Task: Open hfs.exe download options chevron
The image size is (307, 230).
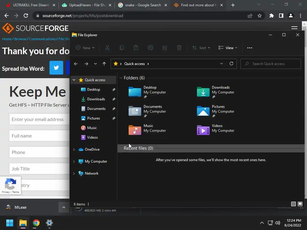Action: (64, 207)
